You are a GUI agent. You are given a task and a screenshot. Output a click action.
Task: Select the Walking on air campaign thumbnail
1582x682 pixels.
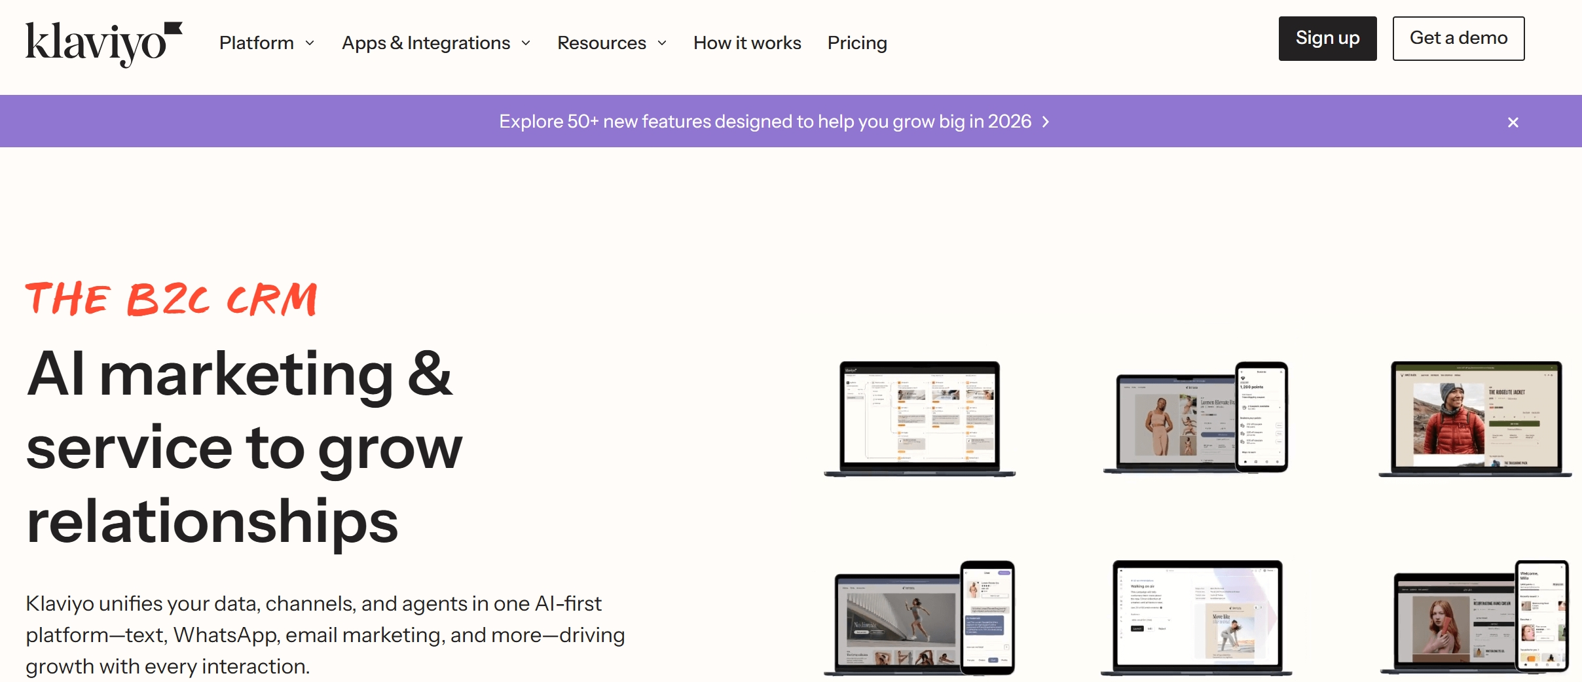[1197, 618]
